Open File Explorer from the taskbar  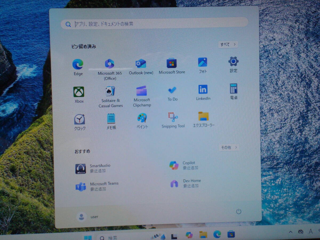[203, 234]
